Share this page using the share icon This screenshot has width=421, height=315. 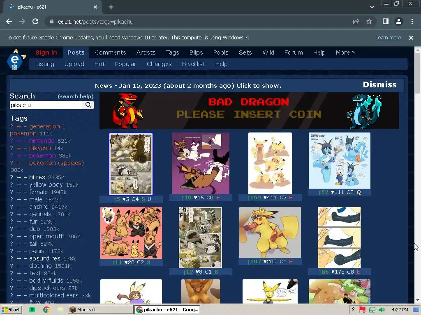pyautogui.click(x=356, y=22)
